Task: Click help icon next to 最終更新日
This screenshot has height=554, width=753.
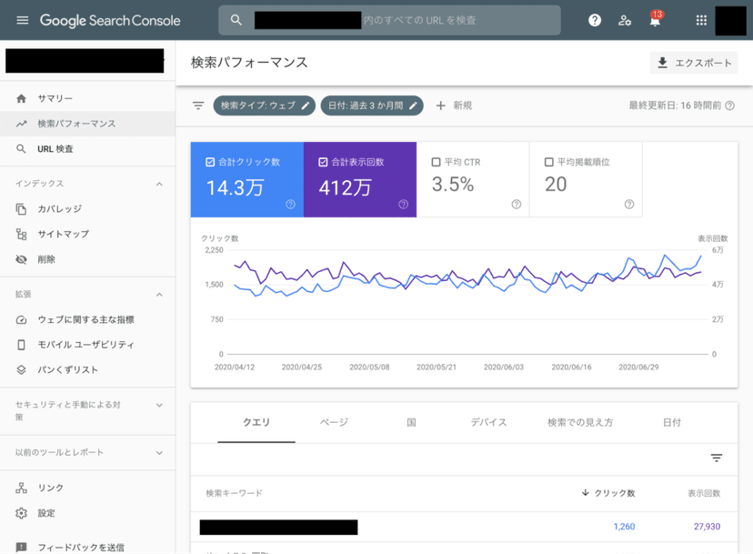Action: (729, 106)
